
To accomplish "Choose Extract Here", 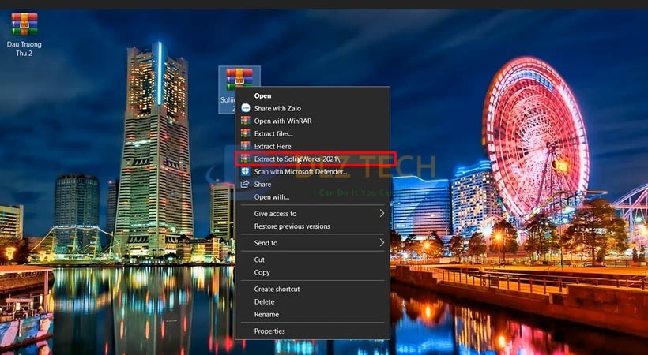I will (x=273, y=146).
